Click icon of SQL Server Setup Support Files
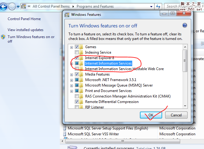204x149 pixels. [65, 128]
